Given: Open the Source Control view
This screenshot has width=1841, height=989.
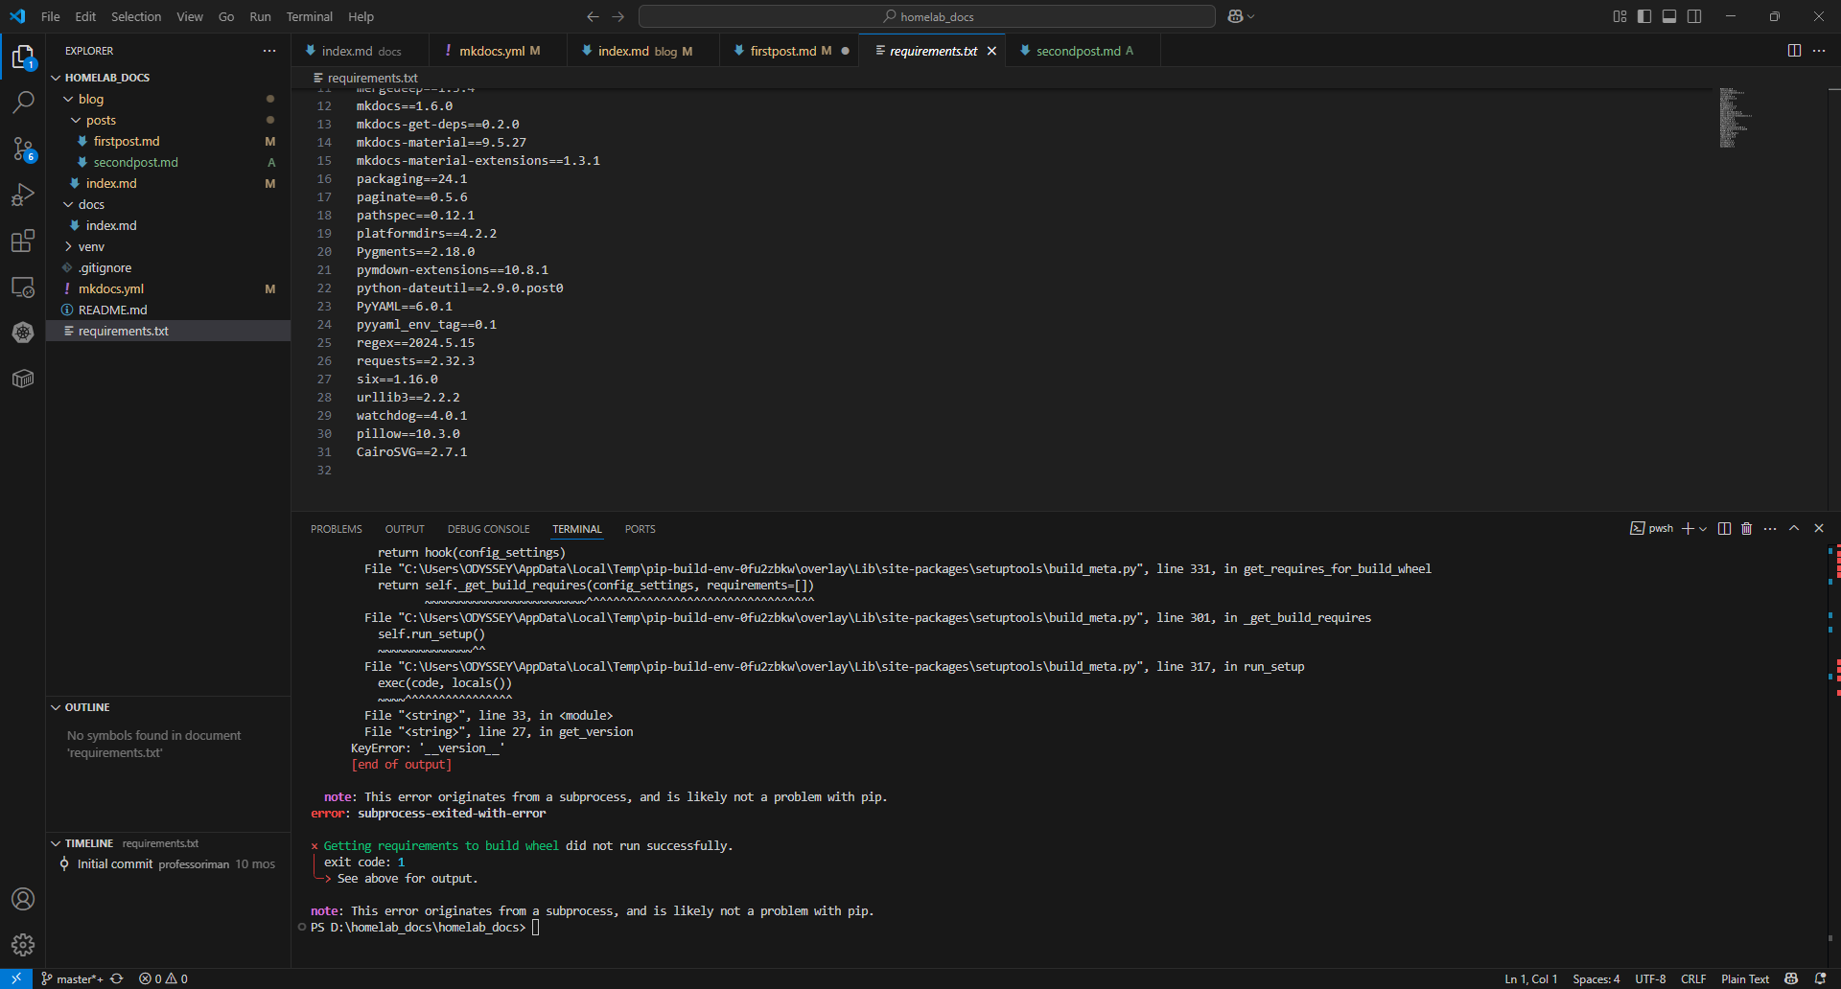Looking at the screenshot, I should pos(23,149).
